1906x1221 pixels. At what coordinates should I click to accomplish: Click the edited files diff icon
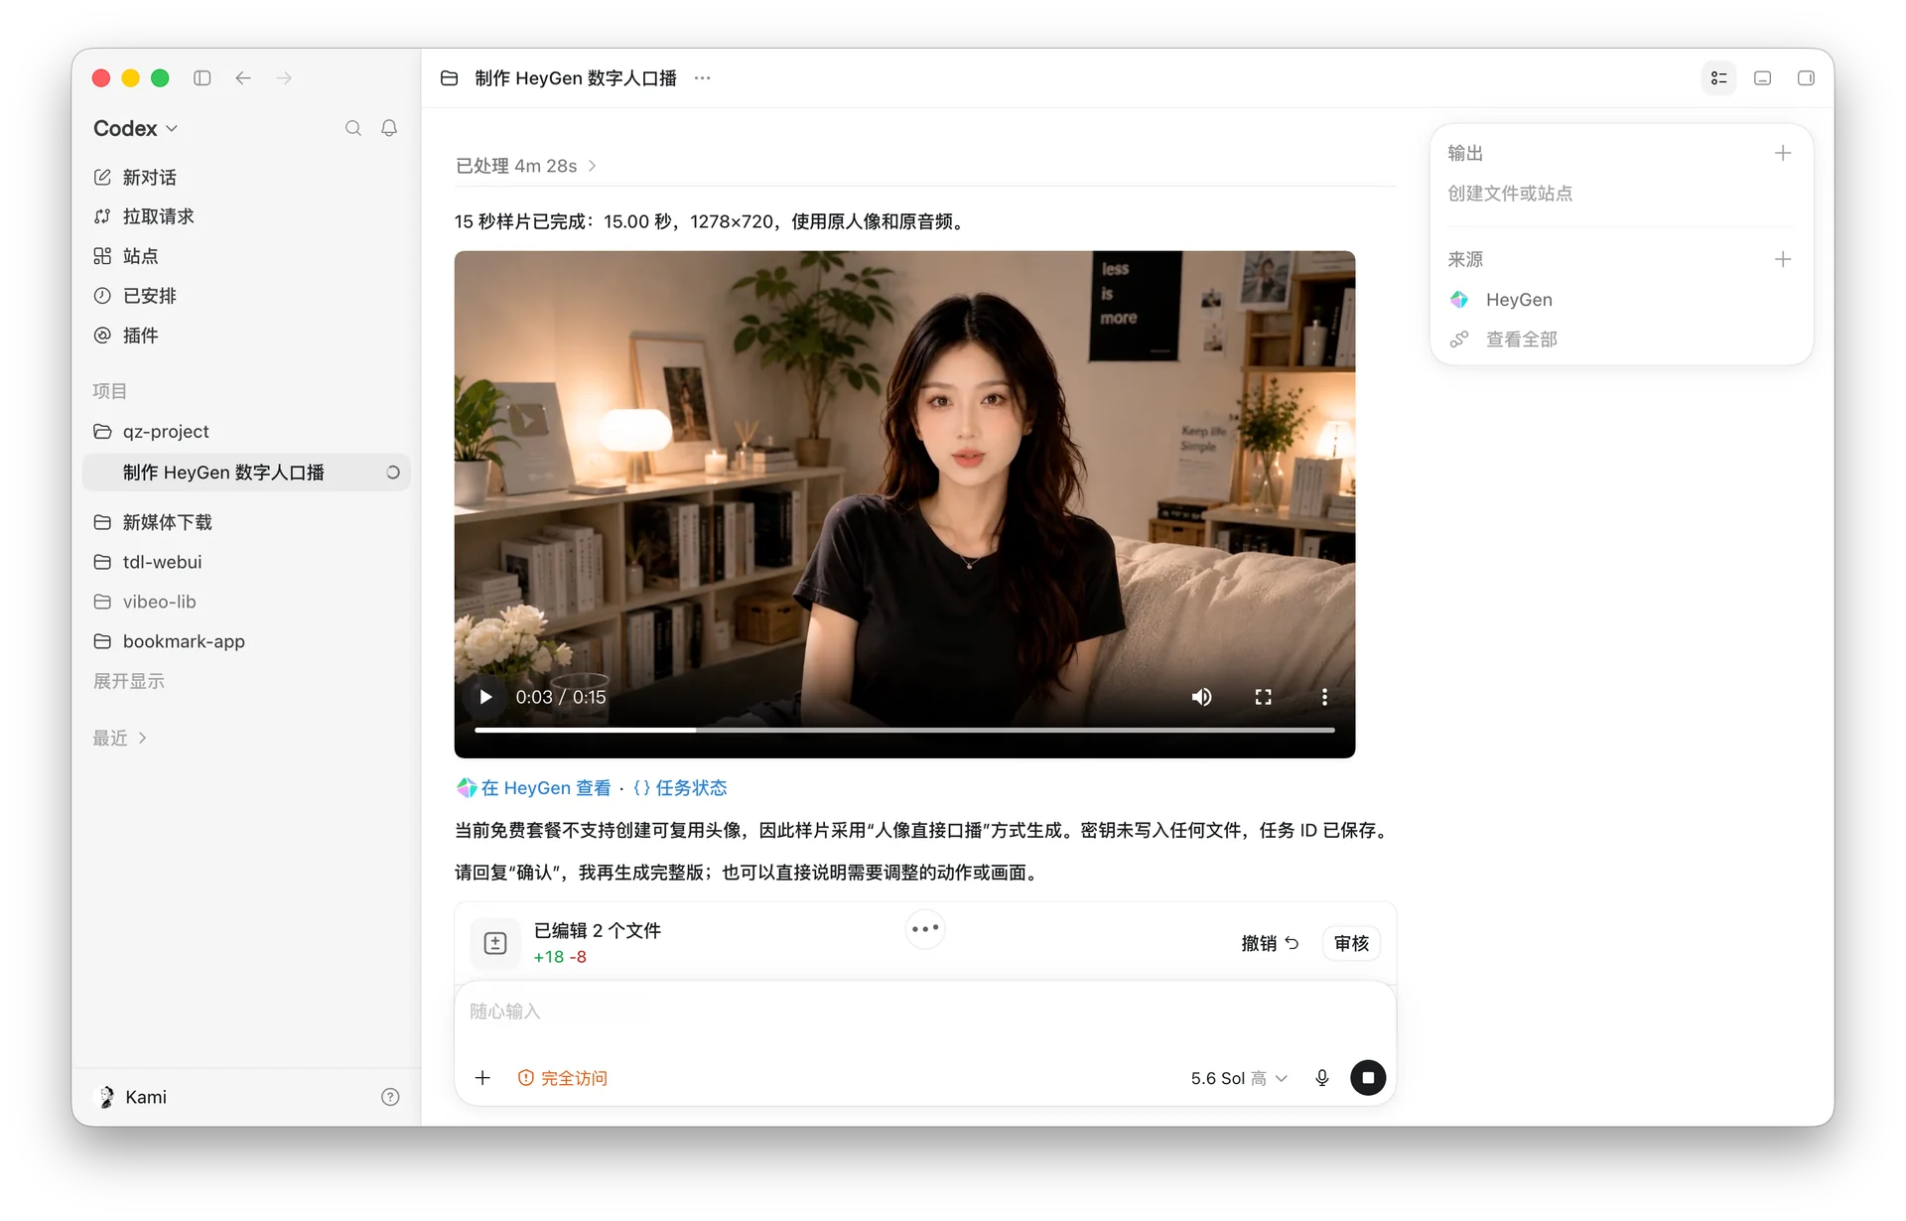click(495, 943)
